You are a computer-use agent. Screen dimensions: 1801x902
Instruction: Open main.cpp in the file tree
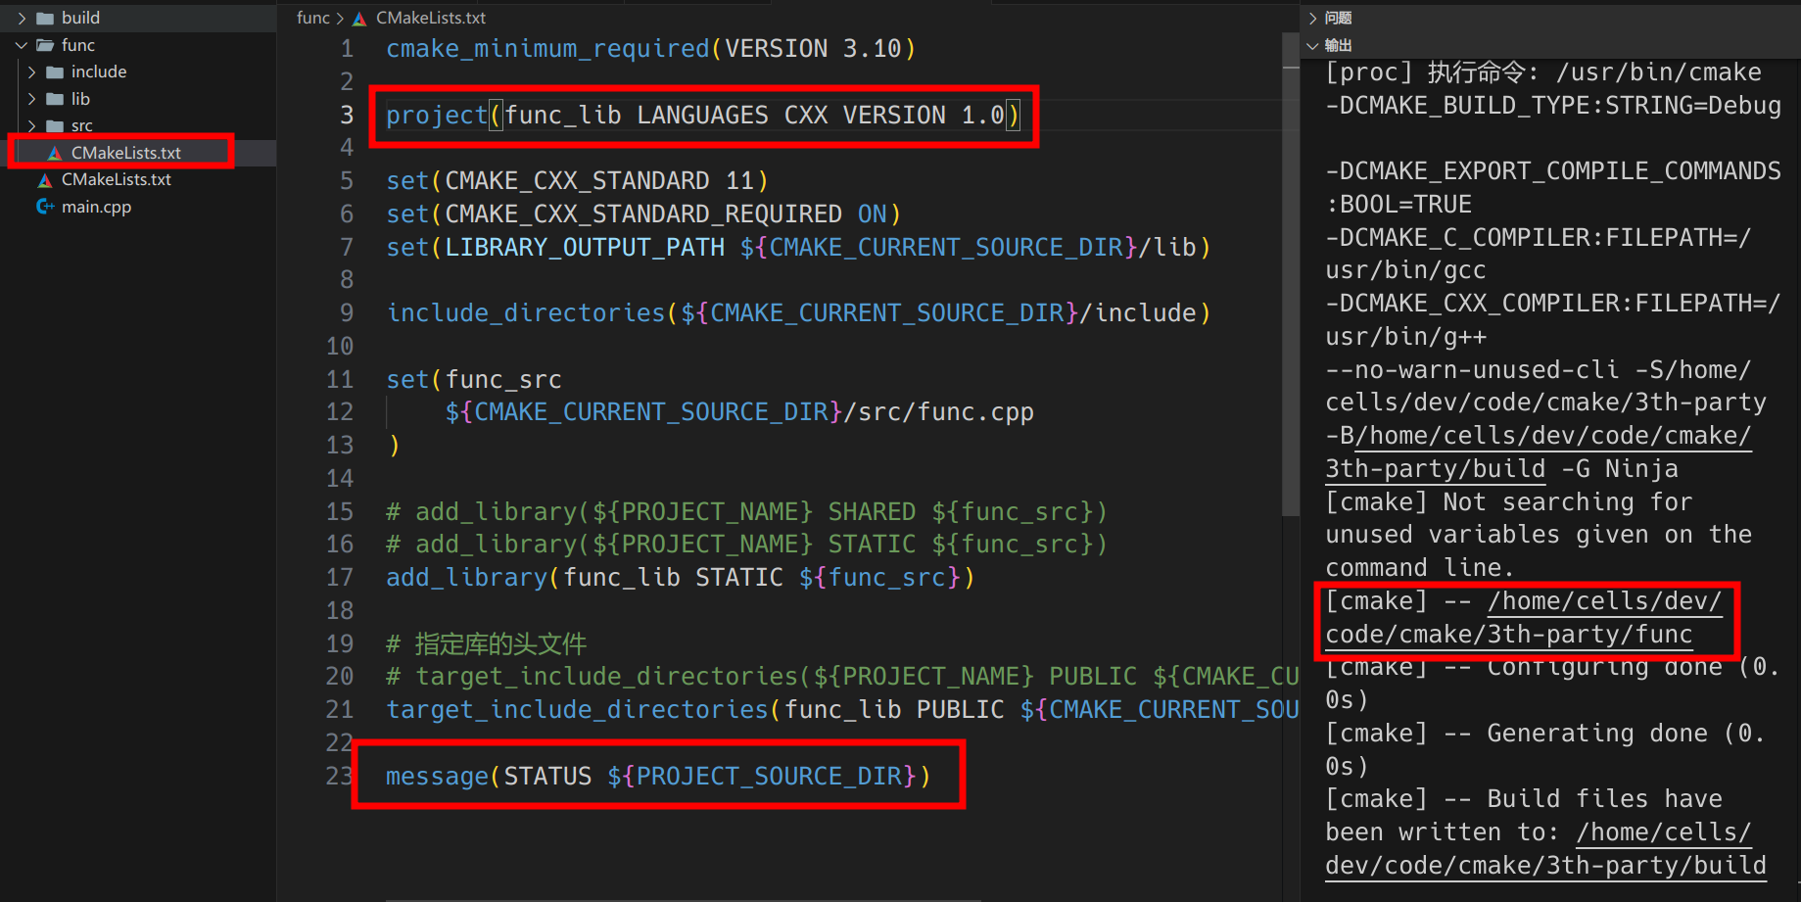click(x=96, y=207)
